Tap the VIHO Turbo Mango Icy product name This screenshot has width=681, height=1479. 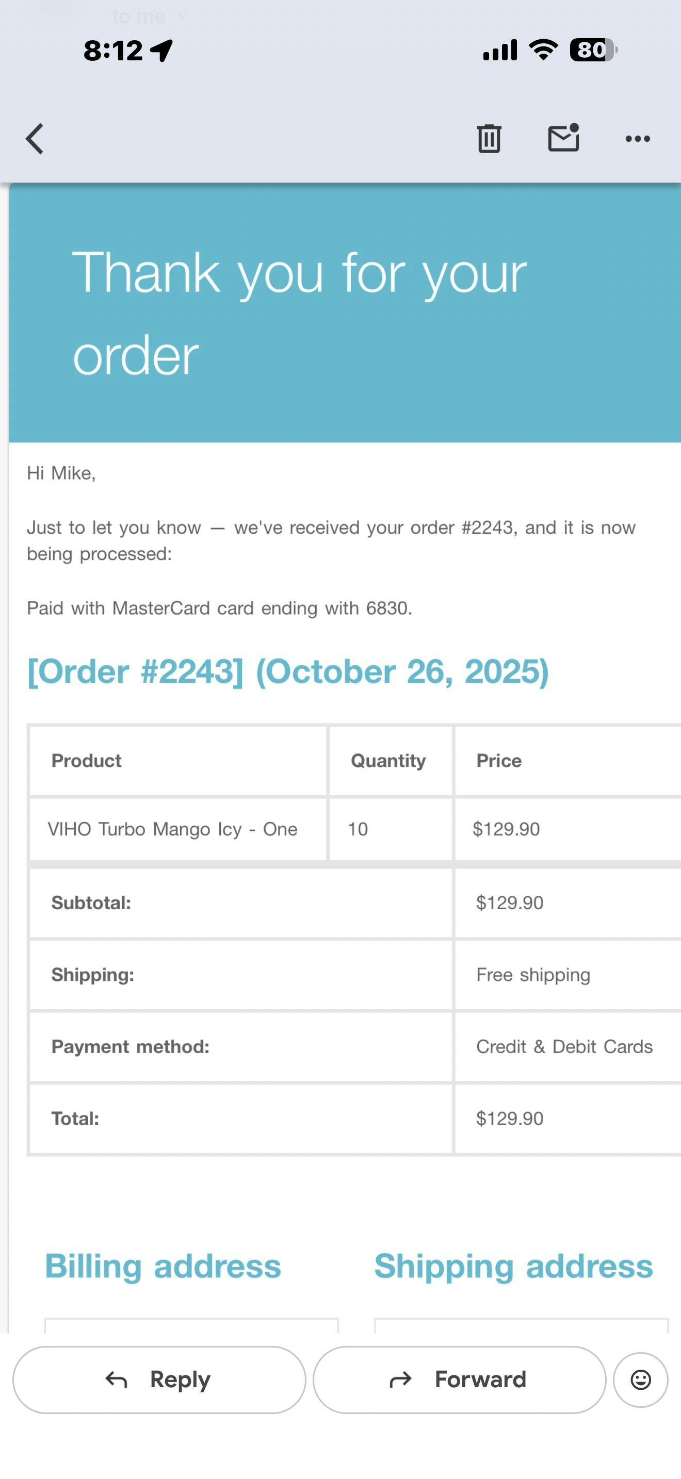point(172,829)
